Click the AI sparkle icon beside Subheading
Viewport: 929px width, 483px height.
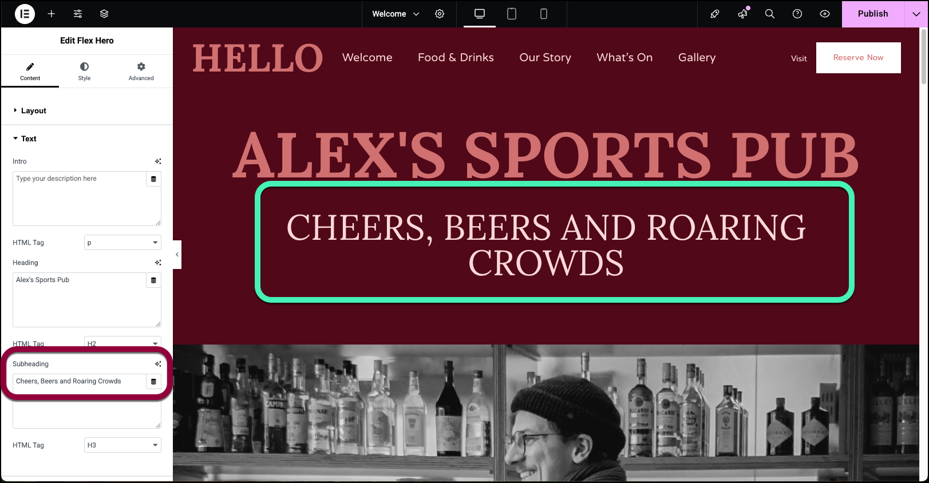[158, 364]
